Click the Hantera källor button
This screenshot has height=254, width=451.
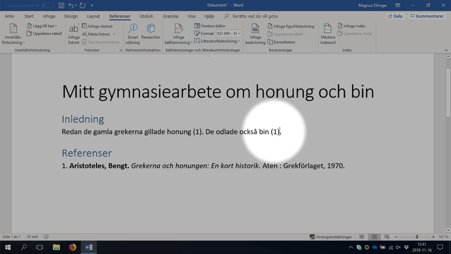pos(210,26)
